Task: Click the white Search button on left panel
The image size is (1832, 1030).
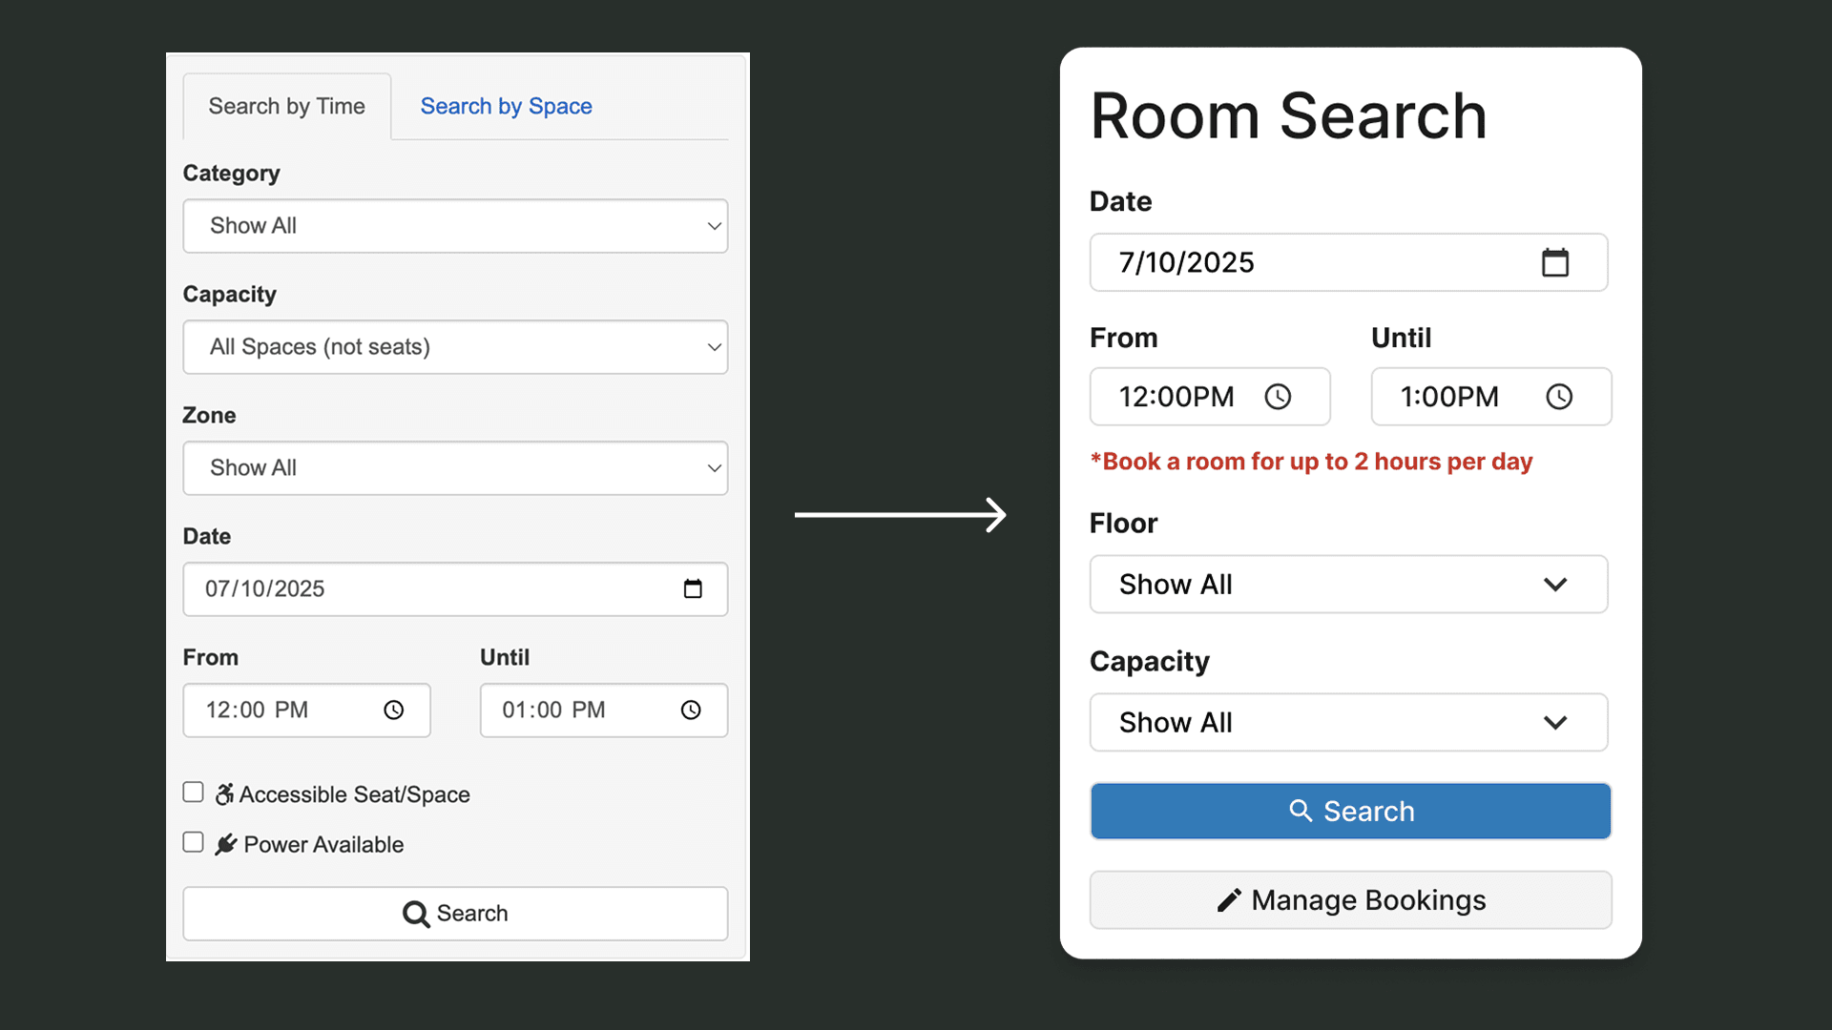Action: [455, 914]
